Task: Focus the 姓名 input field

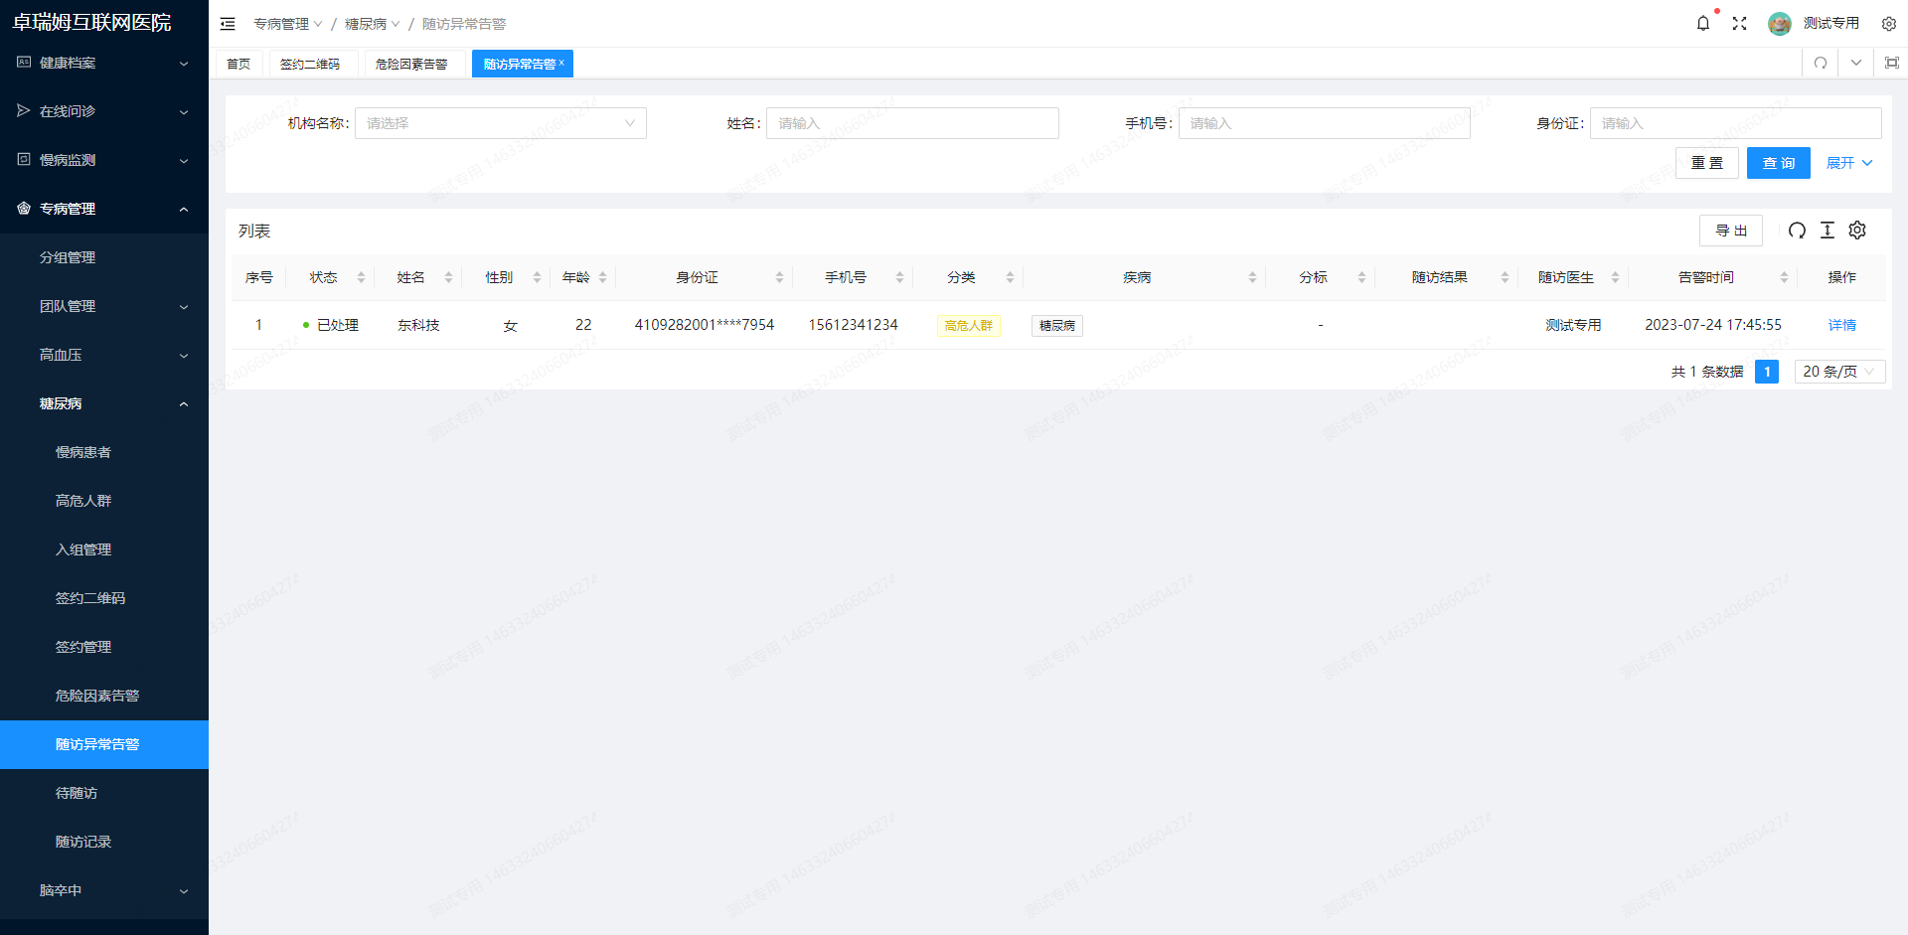Action: click(912, 123)
